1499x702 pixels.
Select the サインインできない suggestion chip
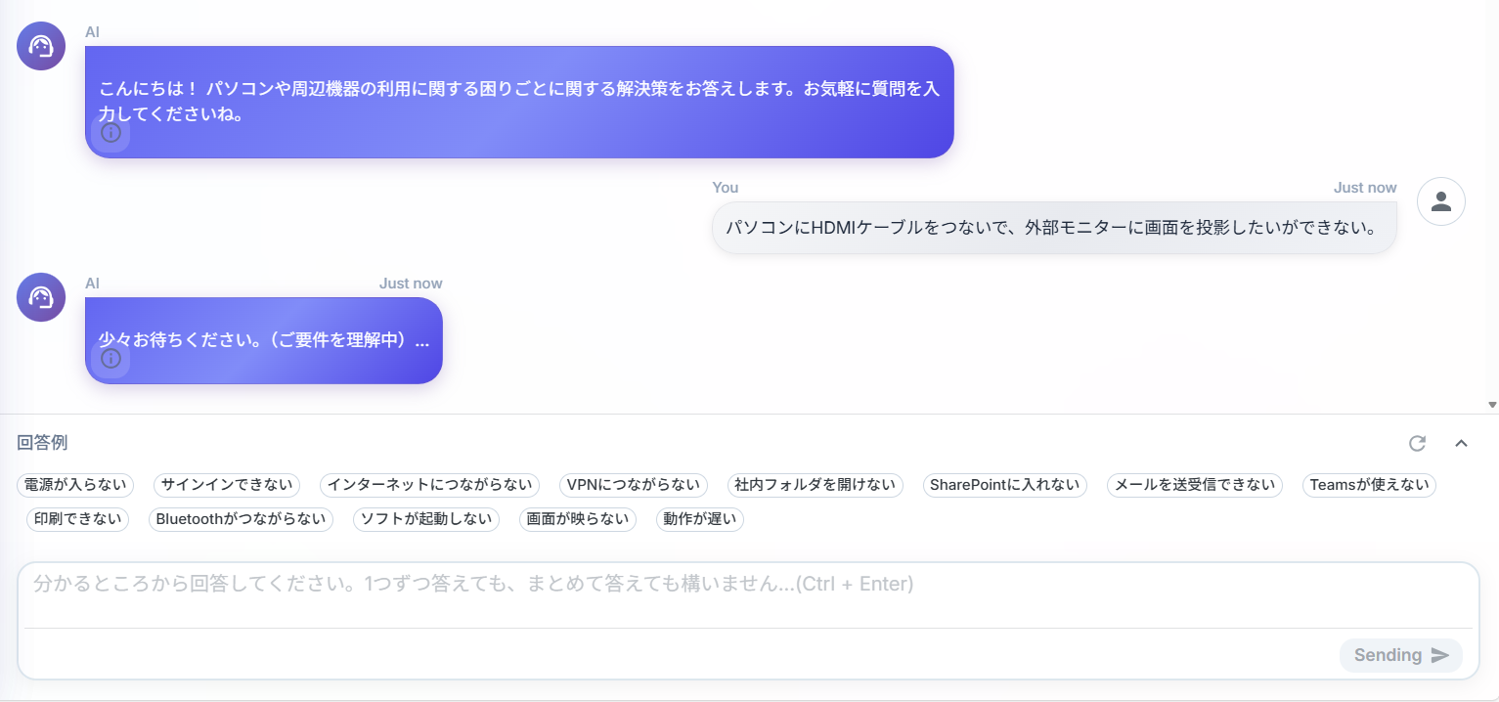pyautogui.click(x=226, y=485)
